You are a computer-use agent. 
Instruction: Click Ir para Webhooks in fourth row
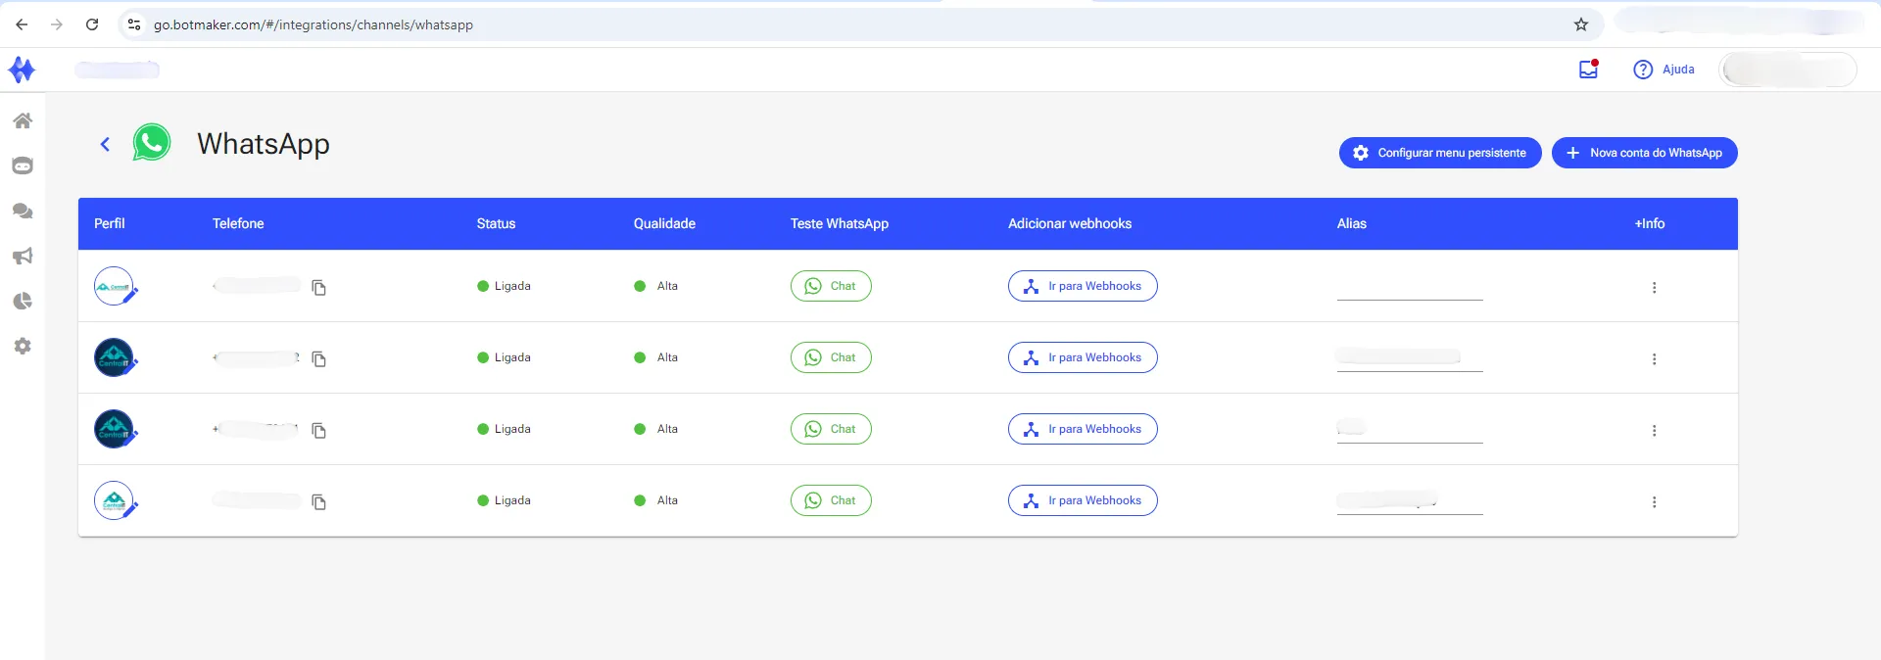pos(1083,500)
